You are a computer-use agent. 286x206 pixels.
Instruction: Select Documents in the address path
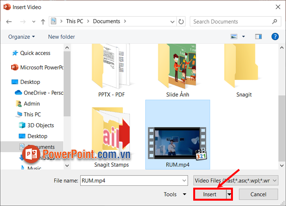106,21
